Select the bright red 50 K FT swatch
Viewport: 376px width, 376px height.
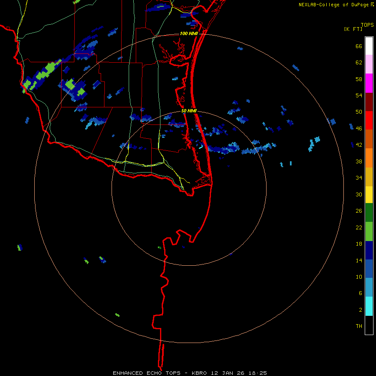(x=369, y=120)
